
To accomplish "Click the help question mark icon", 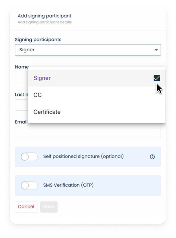I will coord(152,157).
